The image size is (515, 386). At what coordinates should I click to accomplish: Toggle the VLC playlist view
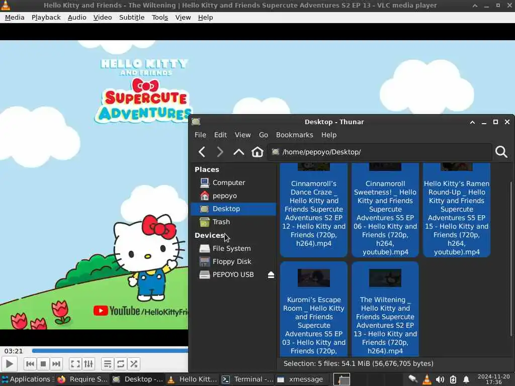(108, 364)
